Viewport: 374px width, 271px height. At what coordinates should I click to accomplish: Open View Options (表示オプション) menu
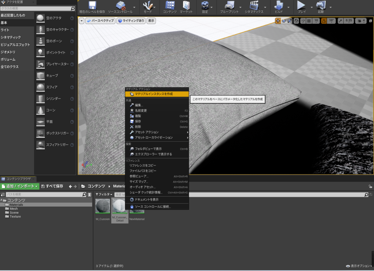pos(359,266)
